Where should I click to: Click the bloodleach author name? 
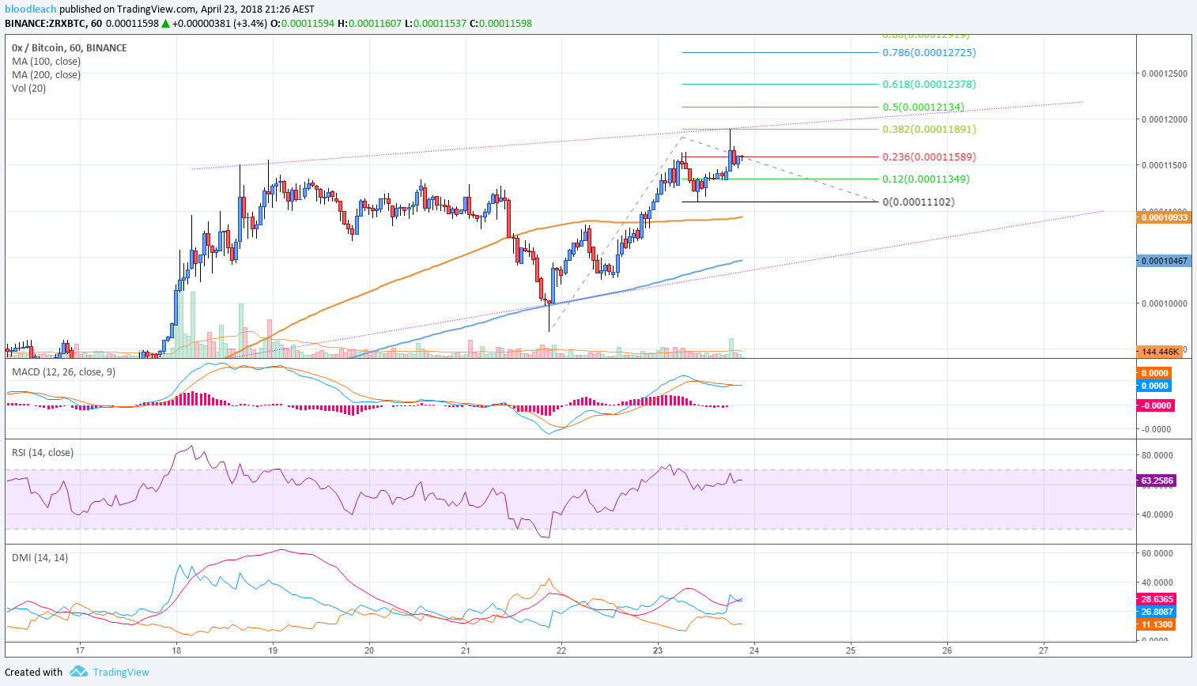point(31,9)
